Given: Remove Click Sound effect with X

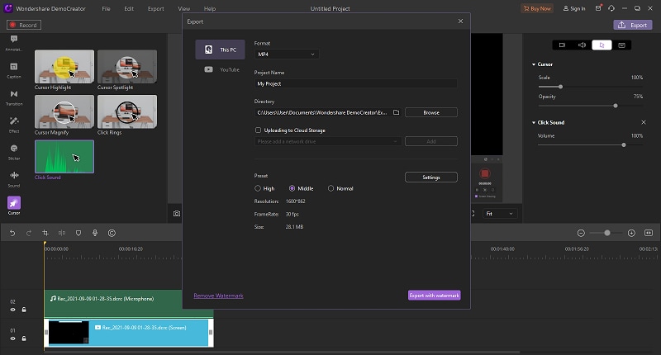Looking at the screenshot, I should click(644, 122).
